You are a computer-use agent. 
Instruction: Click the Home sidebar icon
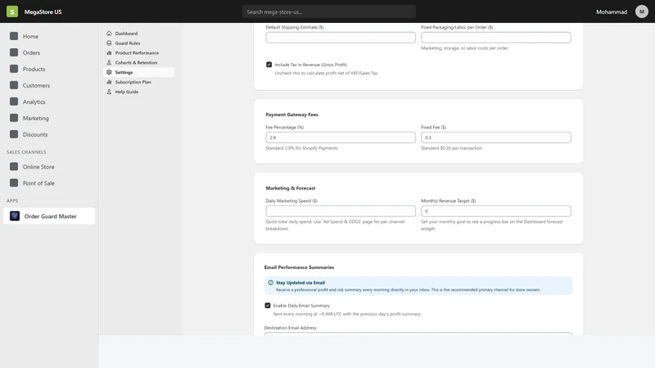pos(14,36)
